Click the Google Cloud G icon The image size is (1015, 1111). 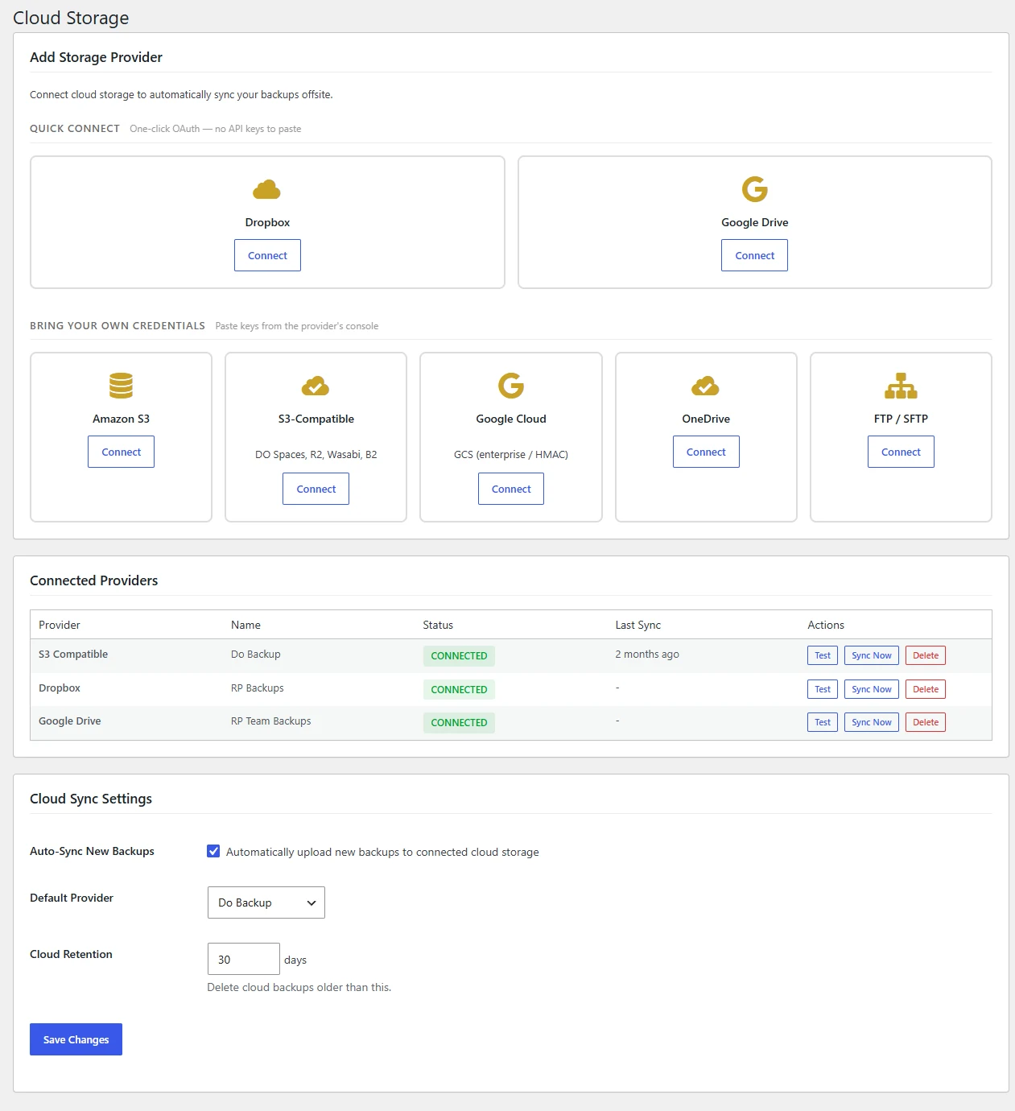coord(511,386)
